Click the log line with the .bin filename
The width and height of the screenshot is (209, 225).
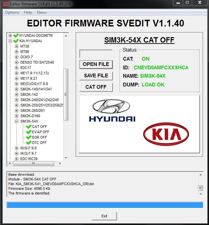(x=51, y=184)
